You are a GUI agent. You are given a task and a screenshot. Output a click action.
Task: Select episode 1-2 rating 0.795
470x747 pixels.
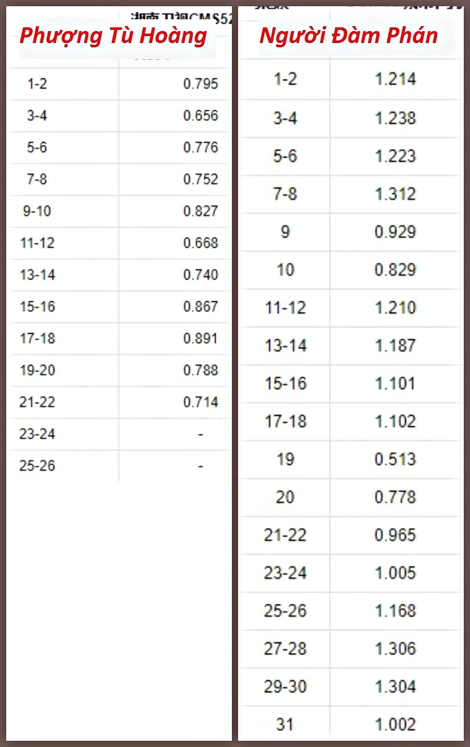click(201, 84)
